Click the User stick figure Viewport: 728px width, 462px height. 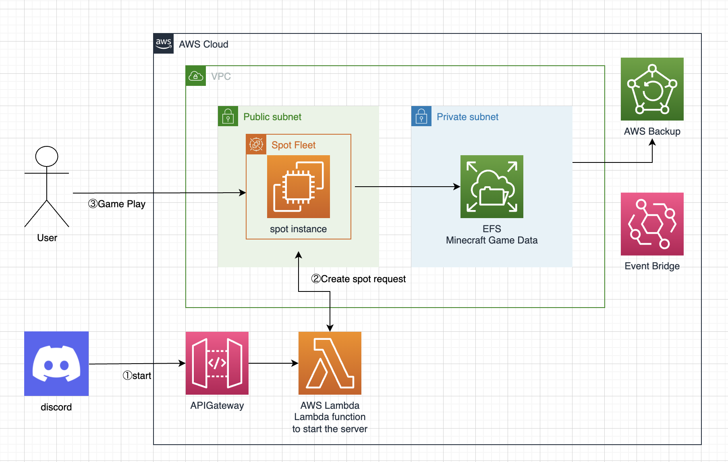(x=47, y=187)
